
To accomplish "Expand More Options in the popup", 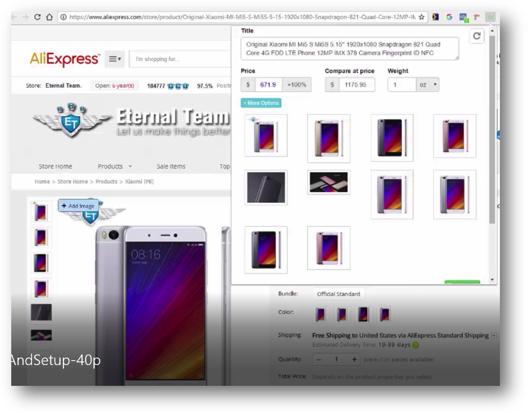I will point(261,103).
